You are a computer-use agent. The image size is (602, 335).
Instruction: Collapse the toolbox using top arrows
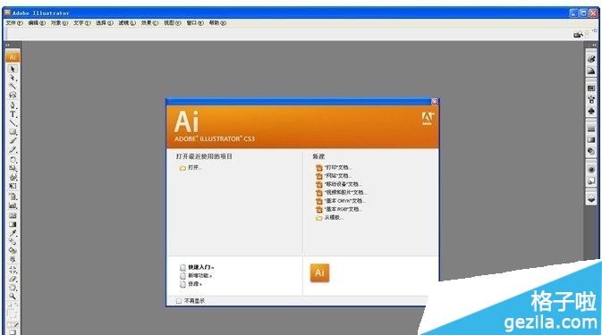pos(7,45)
